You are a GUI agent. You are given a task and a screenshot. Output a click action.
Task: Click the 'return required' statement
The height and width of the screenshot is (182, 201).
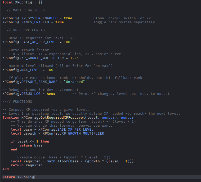coord(27,165)
